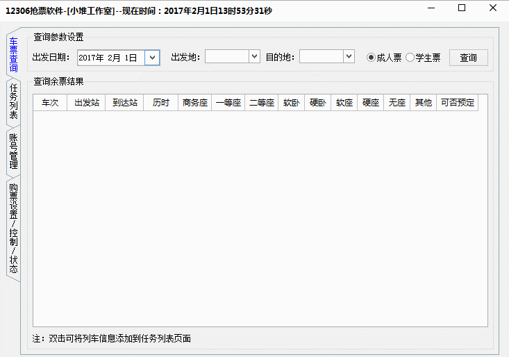
Task: Click the 可否预定 column header
Action: (458, 103)
